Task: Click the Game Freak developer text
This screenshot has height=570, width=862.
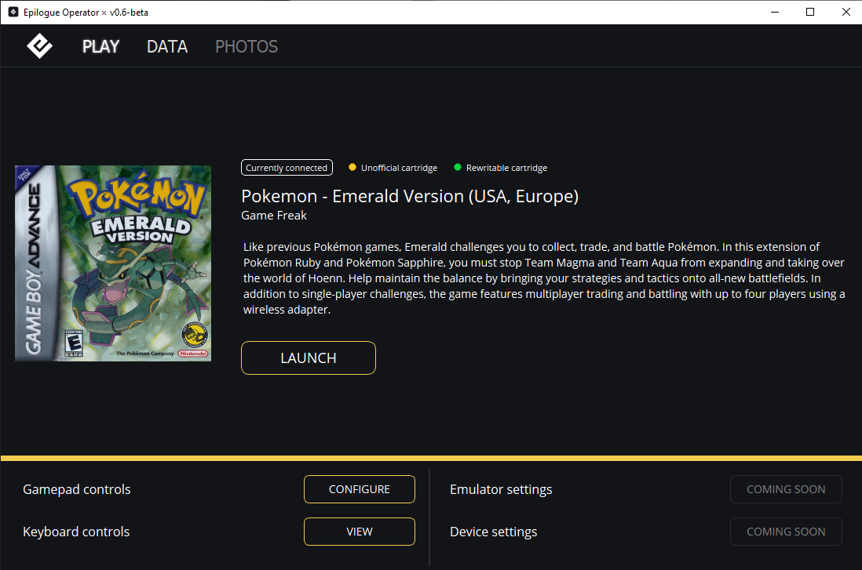Action: click(274, 216)
